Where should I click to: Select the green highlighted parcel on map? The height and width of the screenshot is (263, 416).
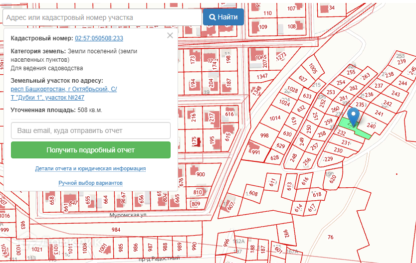tap(362, 131)
